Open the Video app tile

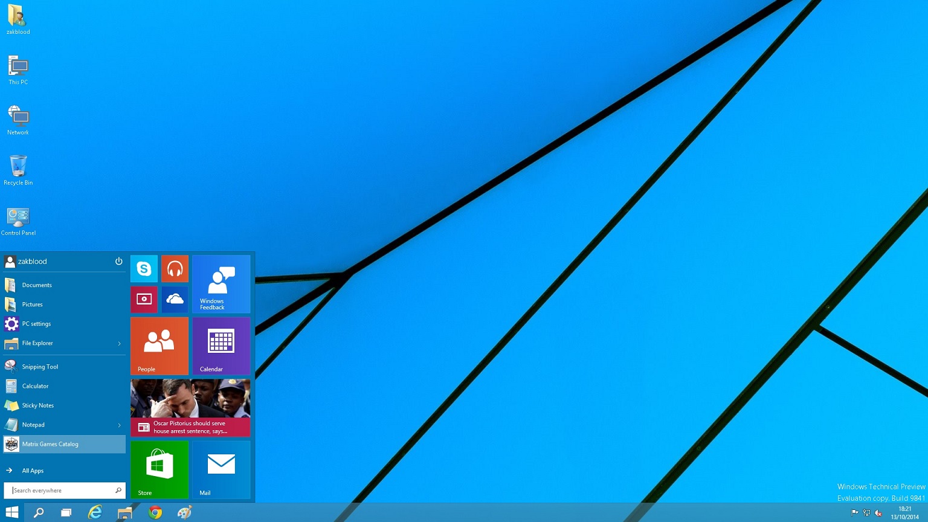point(144,299)
